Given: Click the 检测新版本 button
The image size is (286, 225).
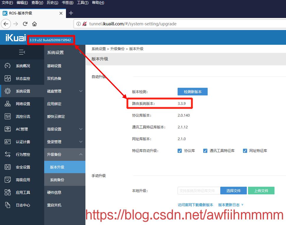Looking at the screenshot, I should [193, 92].
